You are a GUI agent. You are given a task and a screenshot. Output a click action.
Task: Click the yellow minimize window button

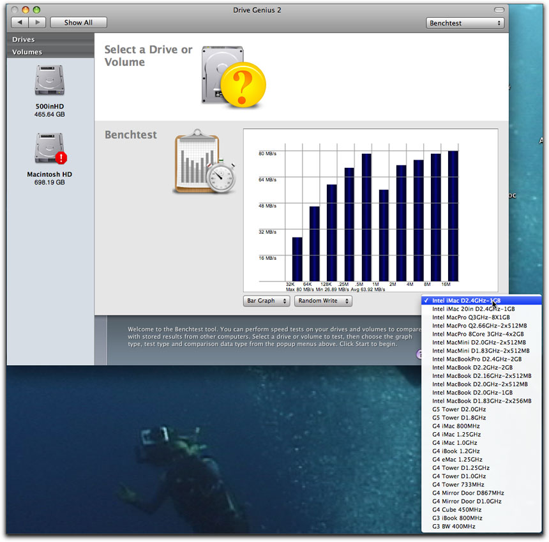point(25,10)
